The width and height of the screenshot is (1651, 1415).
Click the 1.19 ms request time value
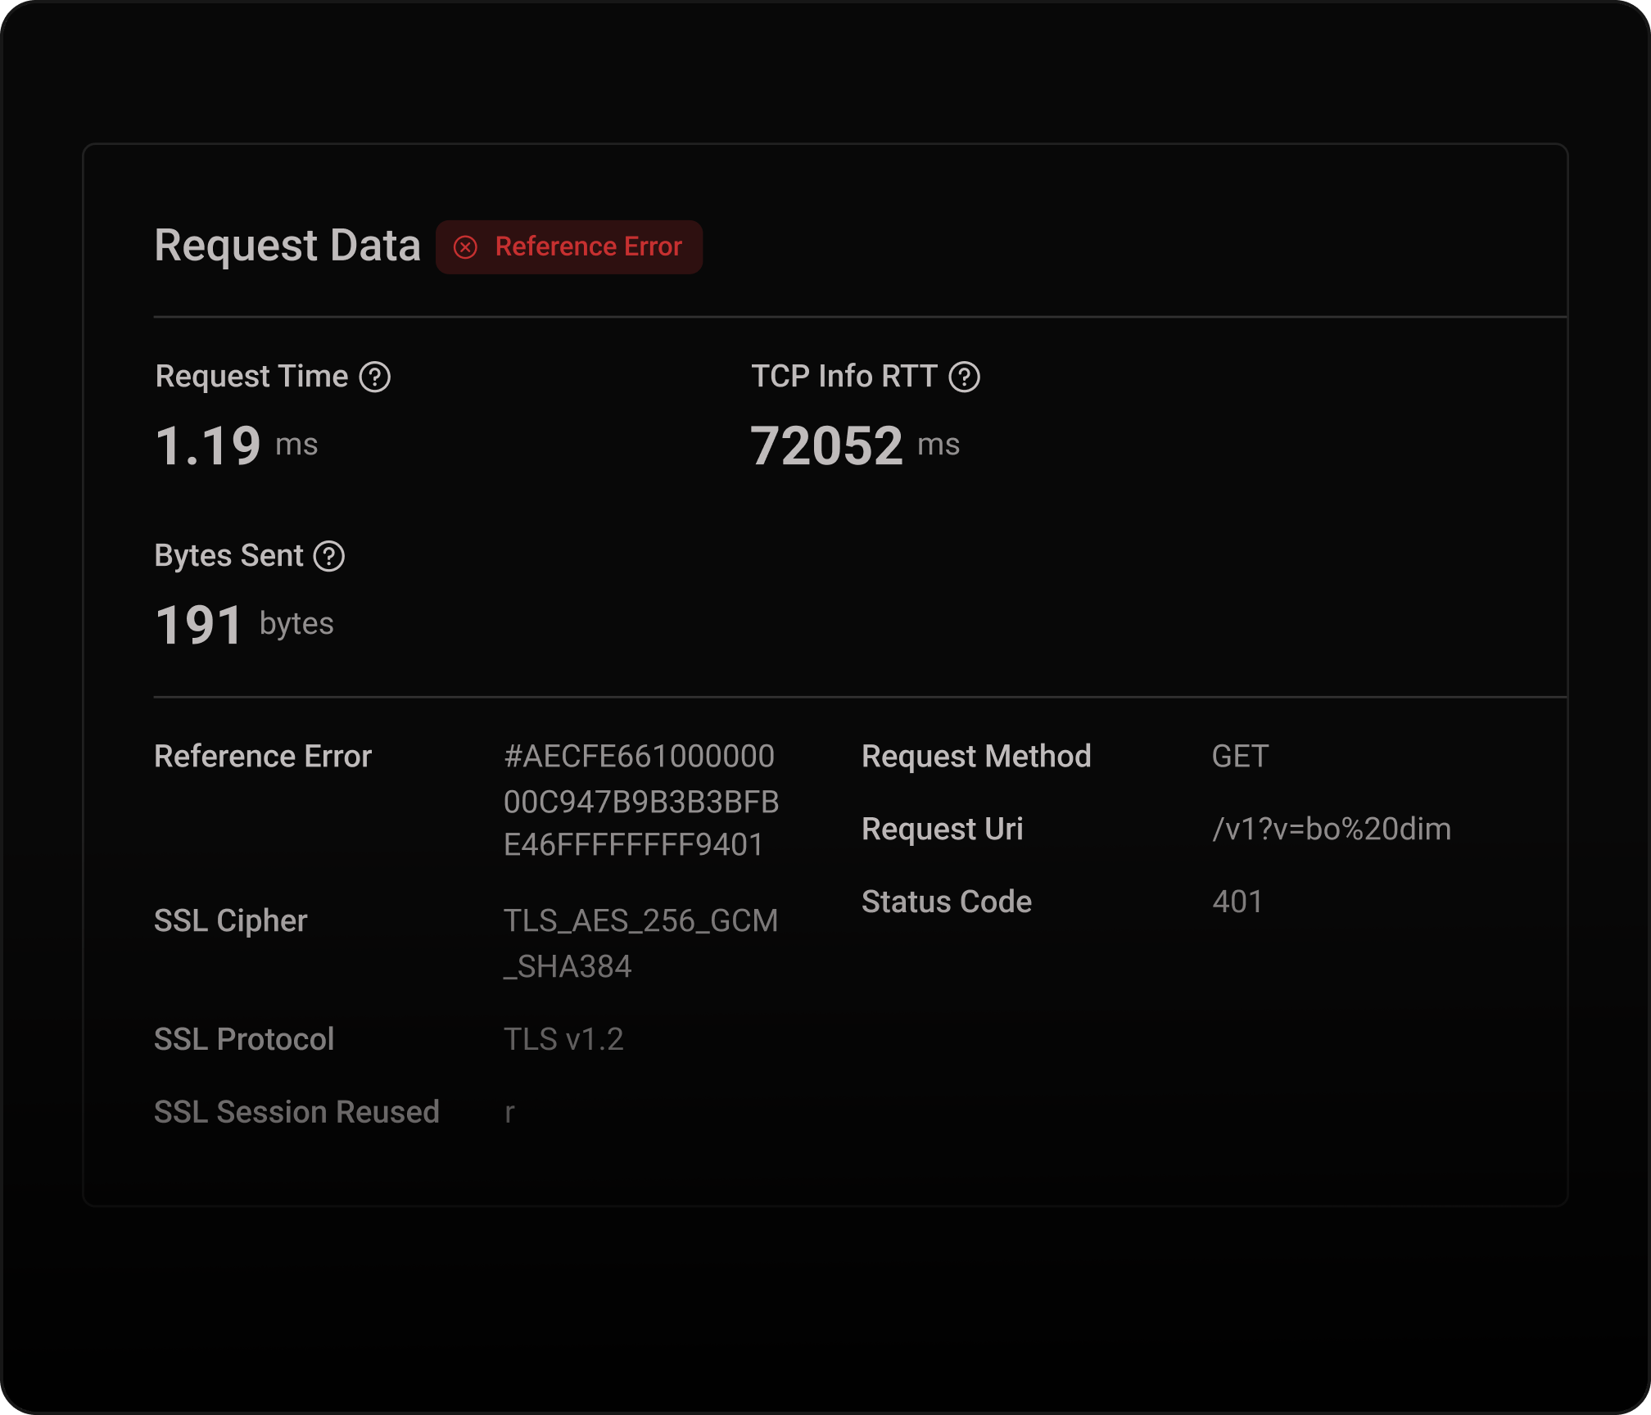[x=209, y=446]
